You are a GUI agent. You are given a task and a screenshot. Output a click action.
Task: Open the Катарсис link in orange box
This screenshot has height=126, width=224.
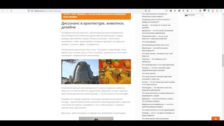coord(94,15)
